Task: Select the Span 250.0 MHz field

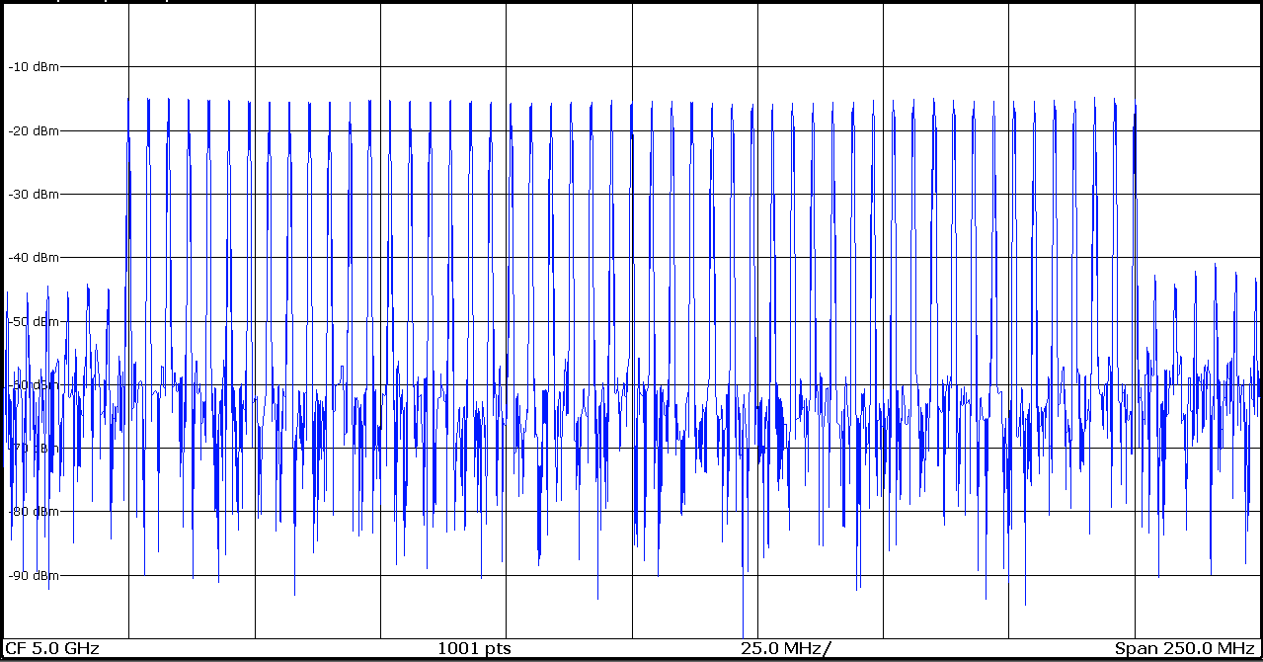Action: click(1184, 649)
